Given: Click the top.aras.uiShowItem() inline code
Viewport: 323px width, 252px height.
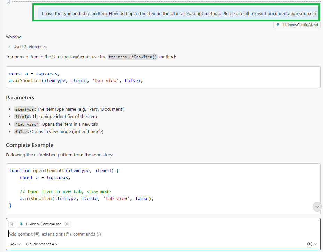Looking at the screenshot, I should 133,57.
